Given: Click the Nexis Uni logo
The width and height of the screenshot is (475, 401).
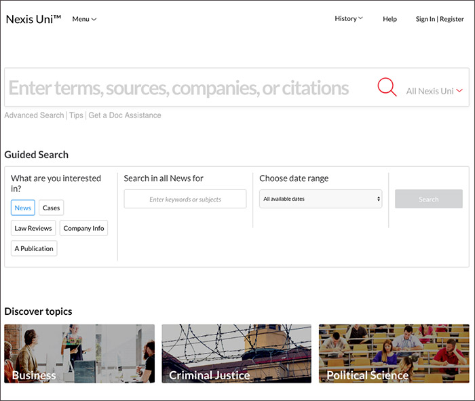Looking at the screenshot, I should [x=34, y=19].
